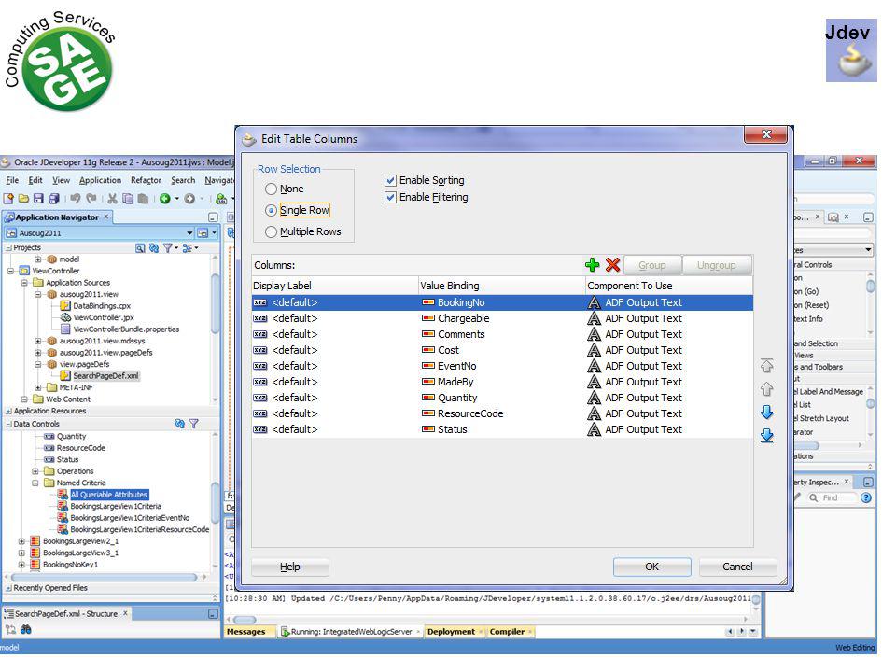This screenshot has width=896, height=672.
Task: Expand the META-INF folder node
Action: pyautogui.click(x=37, y=387)
